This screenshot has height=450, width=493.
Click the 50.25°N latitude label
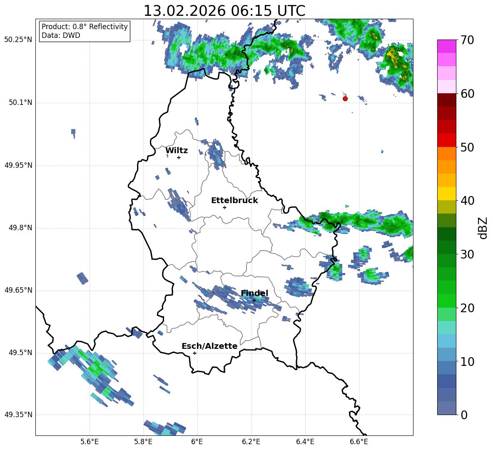(x=18, y=40)
